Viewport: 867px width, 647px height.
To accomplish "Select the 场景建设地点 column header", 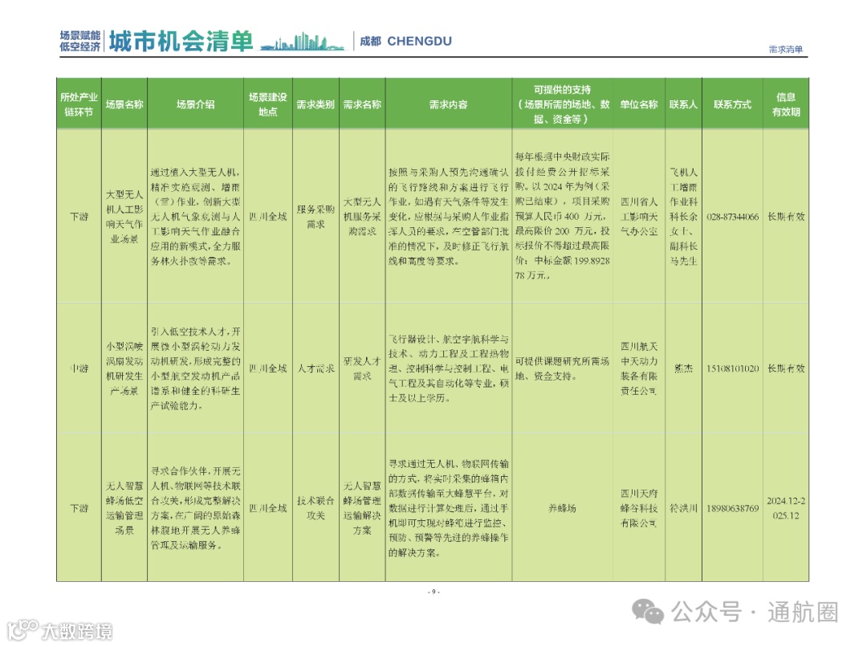I will [267, 104].
